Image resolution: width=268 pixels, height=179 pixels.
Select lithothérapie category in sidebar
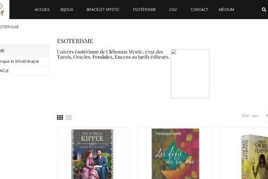(x=24, y=61)
